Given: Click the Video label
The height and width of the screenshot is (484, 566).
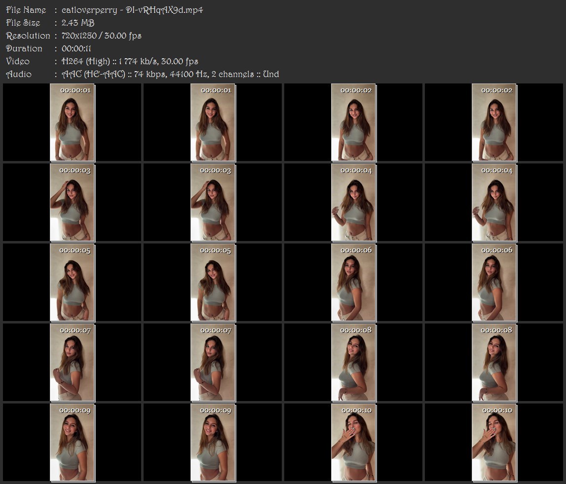Looking at the screenshot, I should click(x=18, y=61).
